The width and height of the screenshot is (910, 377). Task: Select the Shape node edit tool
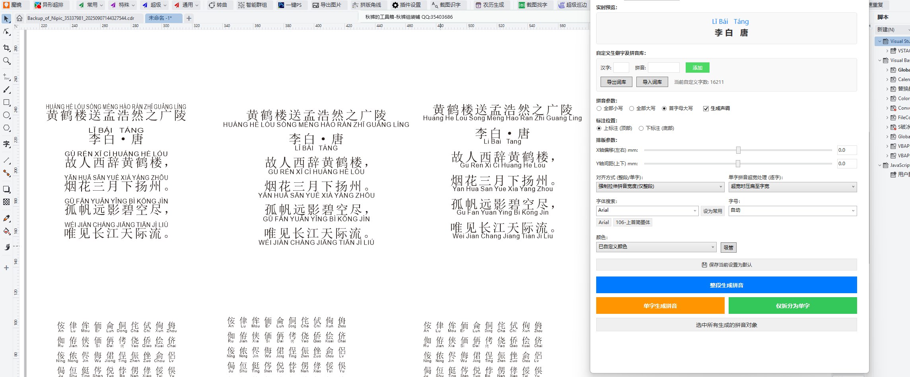coord(6,32)
